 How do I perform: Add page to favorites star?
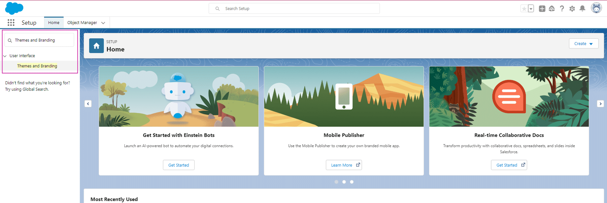524,9
